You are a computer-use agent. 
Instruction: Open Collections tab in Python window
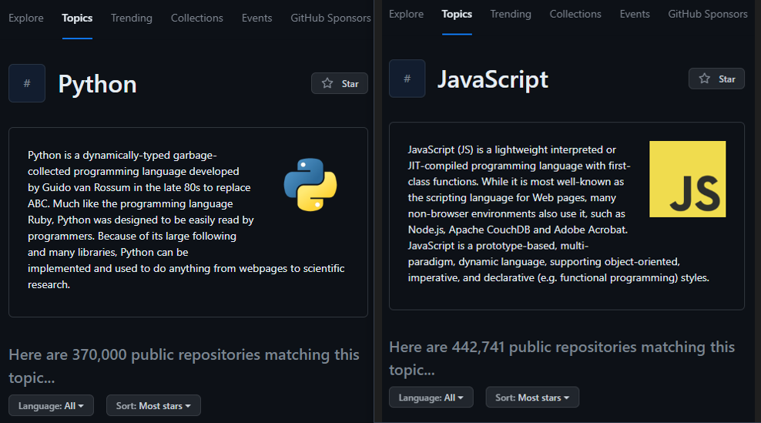point(197,18)
